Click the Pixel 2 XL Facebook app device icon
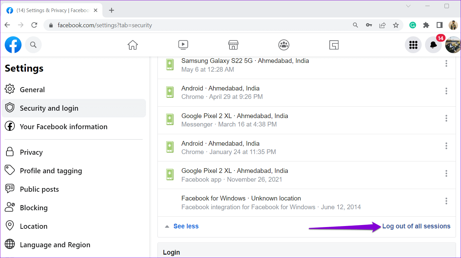 (x=170, y=174)
